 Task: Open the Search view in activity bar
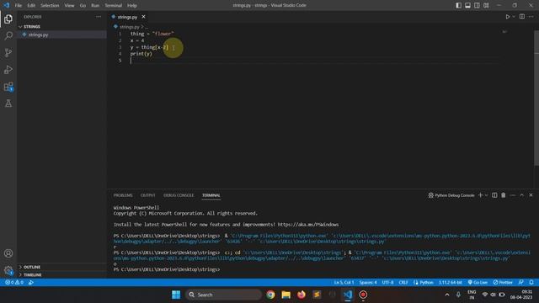coord(8,35)
